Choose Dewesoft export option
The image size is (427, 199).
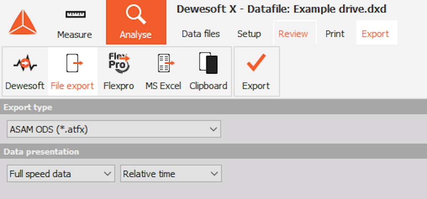(x=25, y=72)
